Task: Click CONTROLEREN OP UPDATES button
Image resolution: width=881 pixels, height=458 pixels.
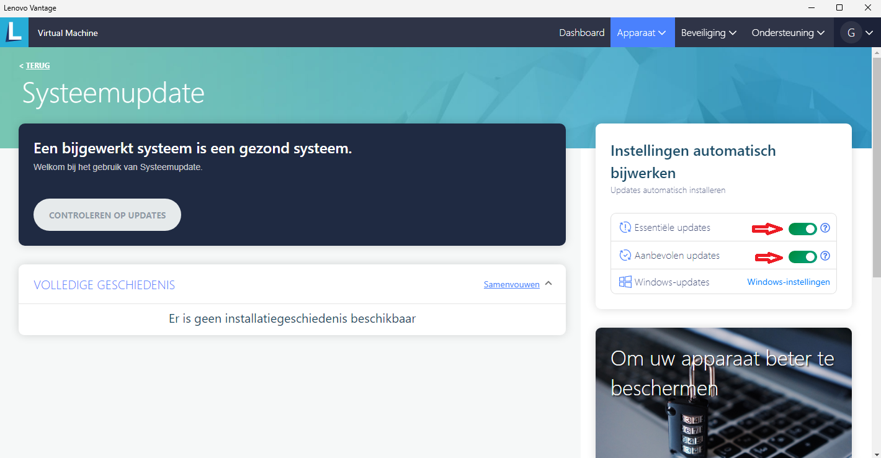Action: click(107, 214)
